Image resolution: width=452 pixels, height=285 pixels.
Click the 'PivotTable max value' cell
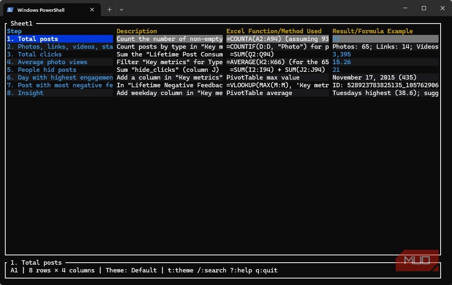pos(277,78)
